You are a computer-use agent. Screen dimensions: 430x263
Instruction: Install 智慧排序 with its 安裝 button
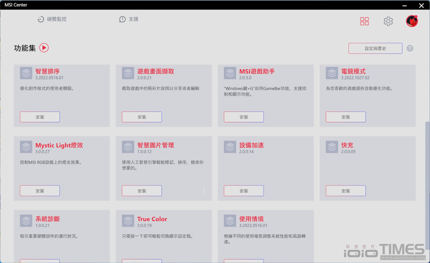point(40,117)
